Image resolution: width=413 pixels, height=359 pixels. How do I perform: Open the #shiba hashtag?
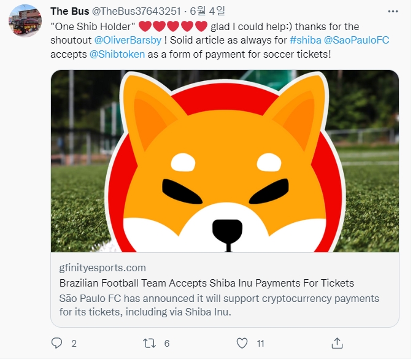tap(304, 40)
